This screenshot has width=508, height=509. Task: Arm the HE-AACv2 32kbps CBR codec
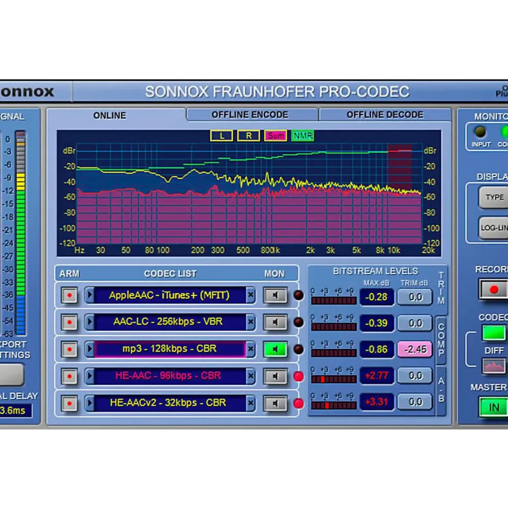(69, 403)
